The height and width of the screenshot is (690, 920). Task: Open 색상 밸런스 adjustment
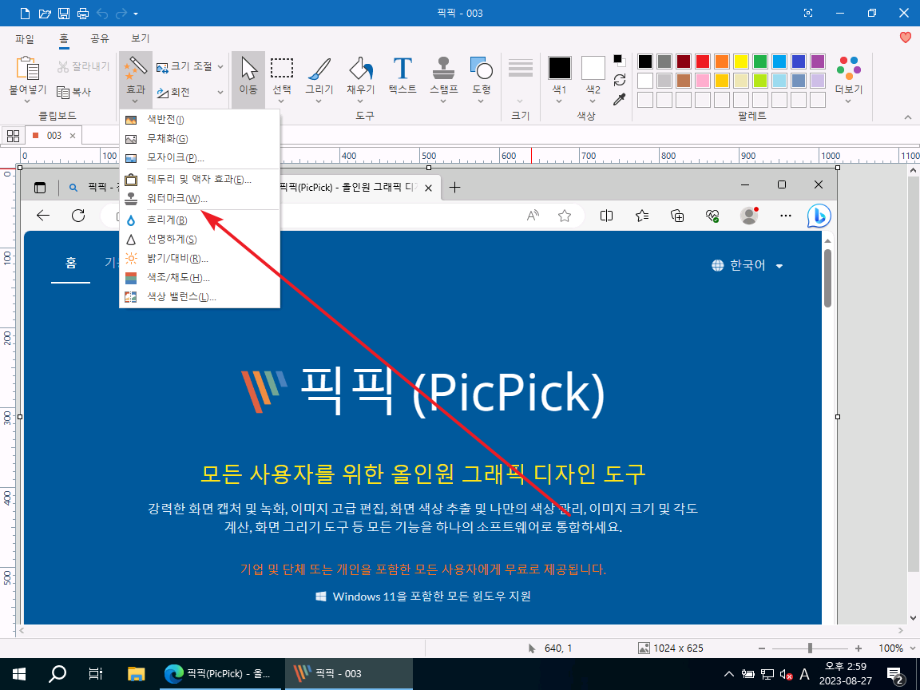coord(200,296)
